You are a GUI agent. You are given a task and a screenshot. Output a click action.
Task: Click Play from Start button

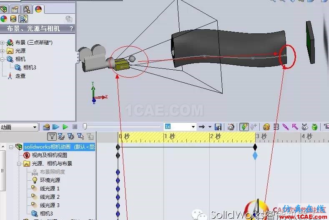[55, 127]
